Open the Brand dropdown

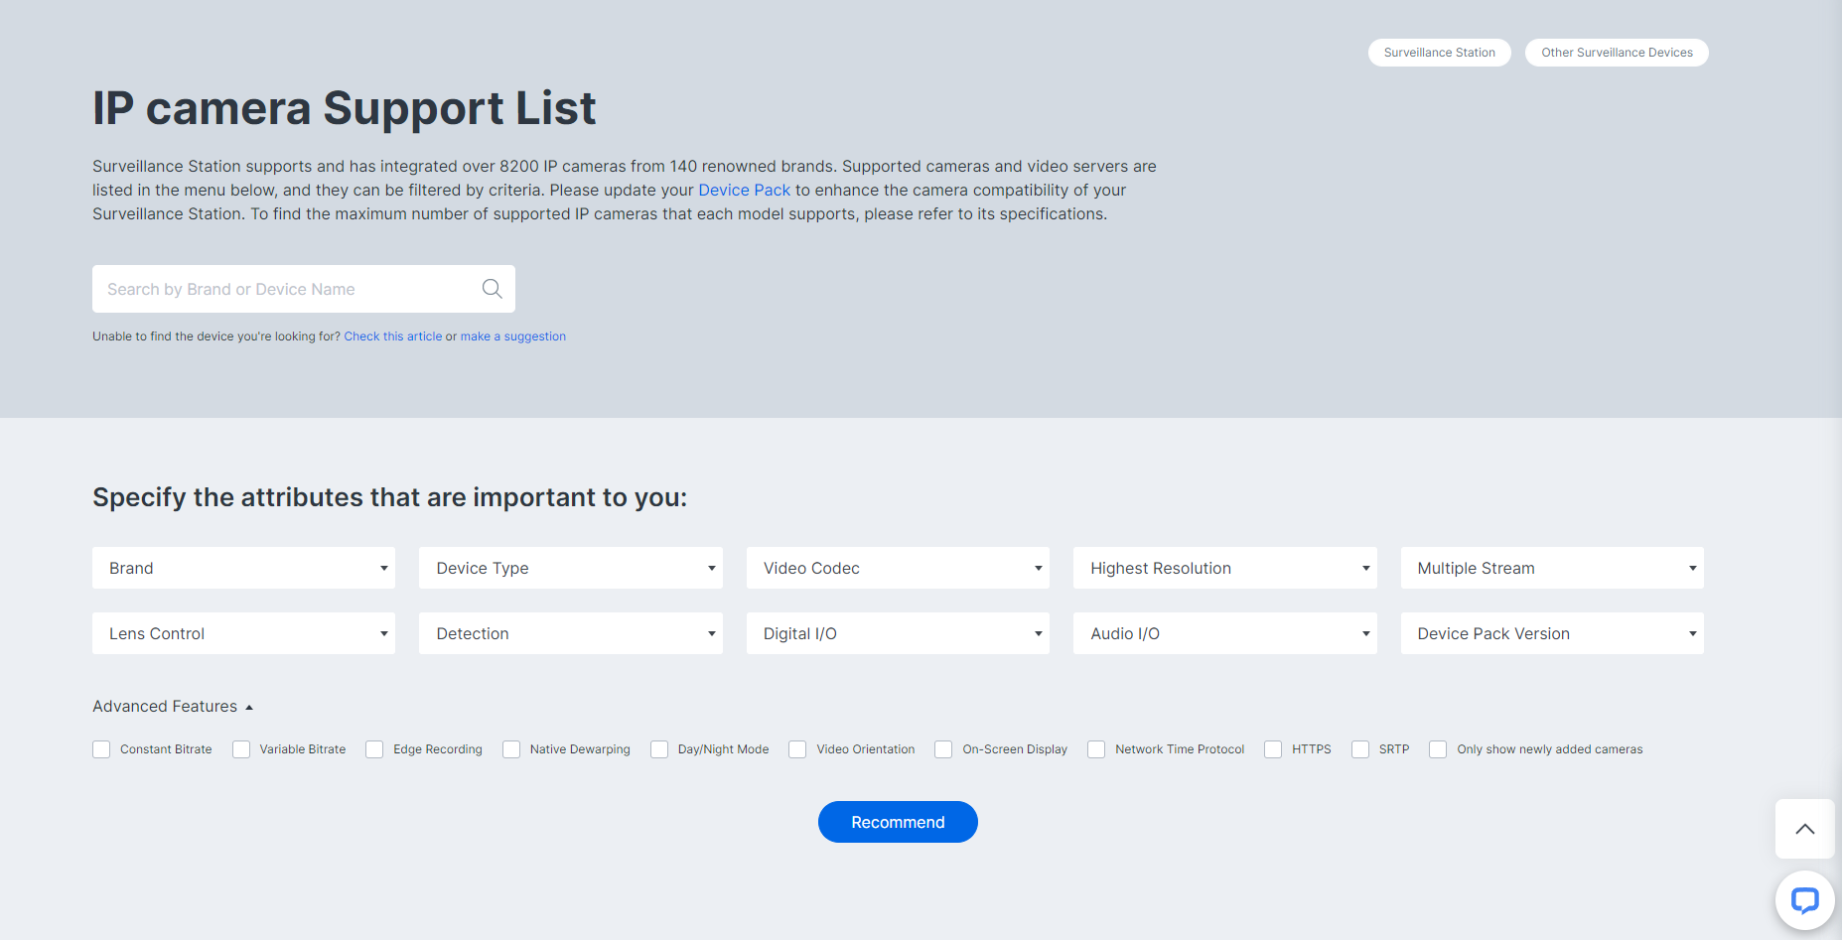[243, 568]
